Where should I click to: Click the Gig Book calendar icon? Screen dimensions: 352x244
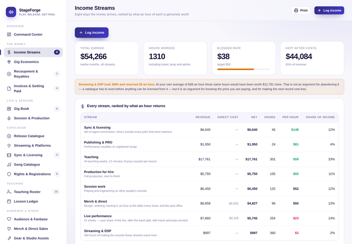point(9,109)
